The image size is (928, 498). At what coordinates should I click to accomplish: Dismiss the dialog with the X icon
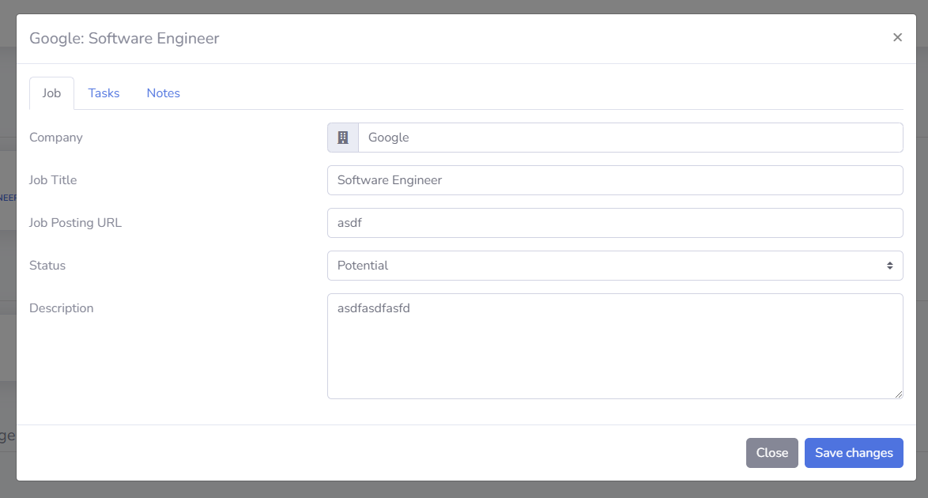[x=897, y=37]
